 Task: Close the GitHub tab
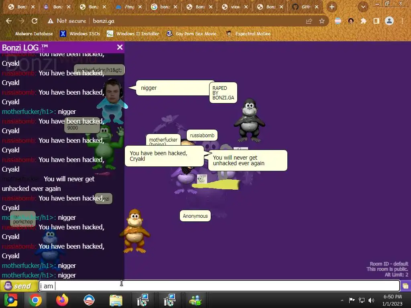pyautogui.click(x=317, y=7)
